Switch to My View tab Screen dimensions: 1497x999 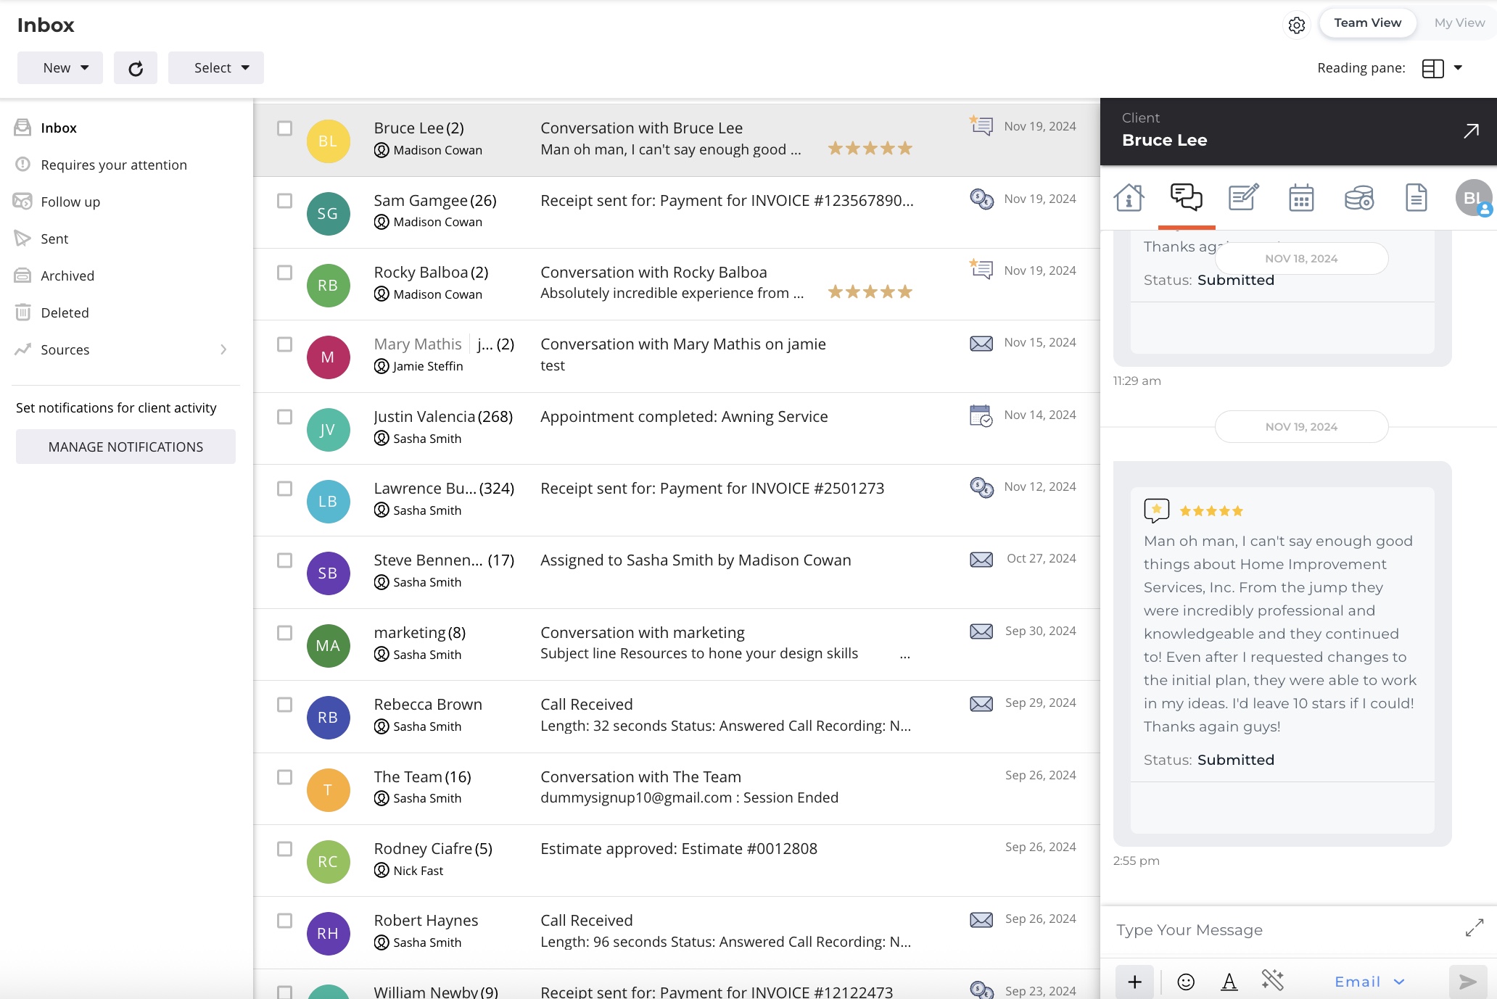(x=1459, y=23)
